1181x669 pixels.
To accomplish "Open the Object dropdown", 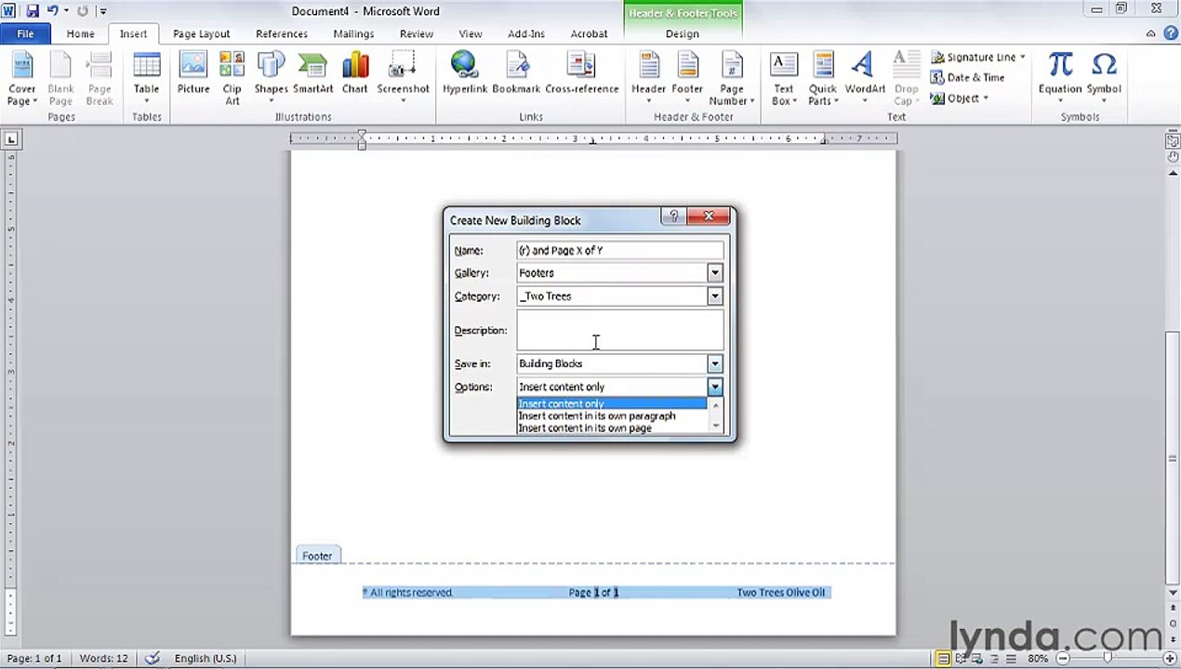I will click(x=985, y=98).
